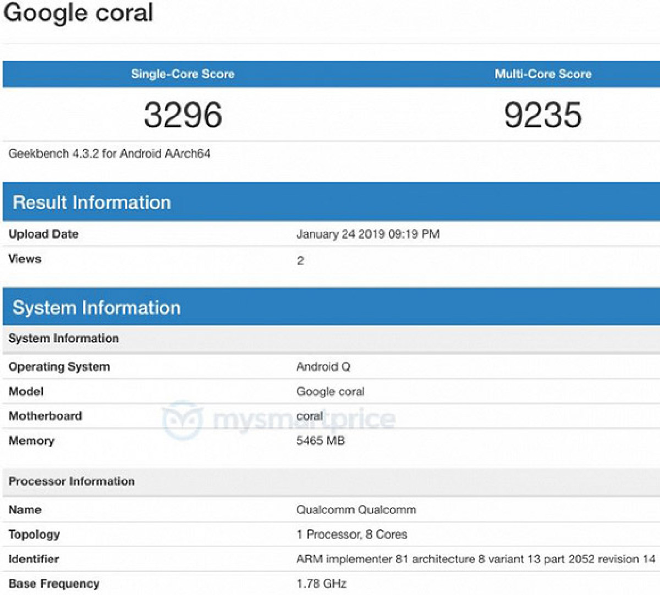Click the Android Q operating system value
This screenshot has width=660, height=595.
(324, 366)
